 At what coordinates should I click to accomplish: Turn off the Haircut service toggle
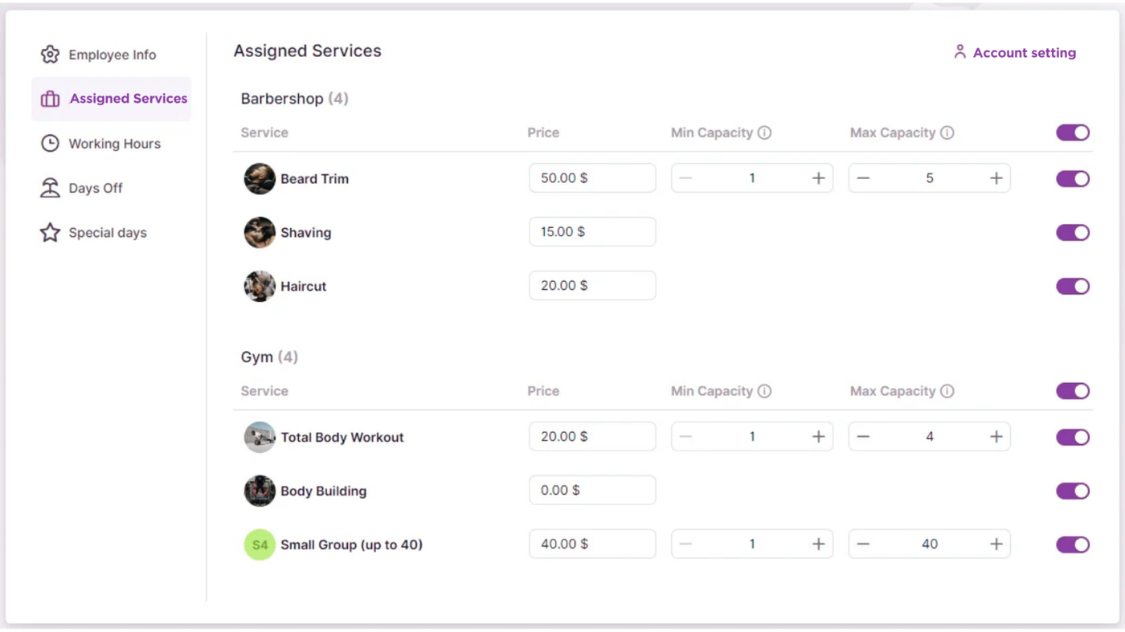click(x=1072, y=286)
